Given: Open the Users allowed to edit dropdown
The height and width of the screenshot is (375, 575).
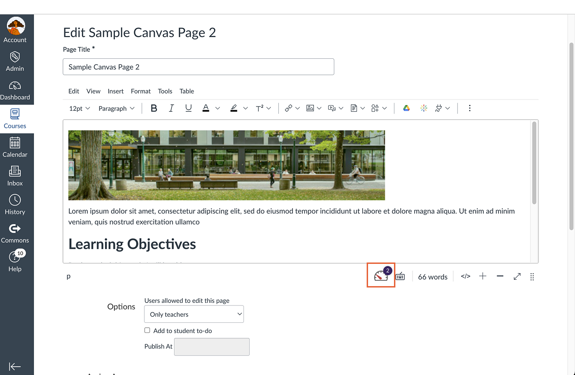Looking at the screenshot, I should point(194,314).
